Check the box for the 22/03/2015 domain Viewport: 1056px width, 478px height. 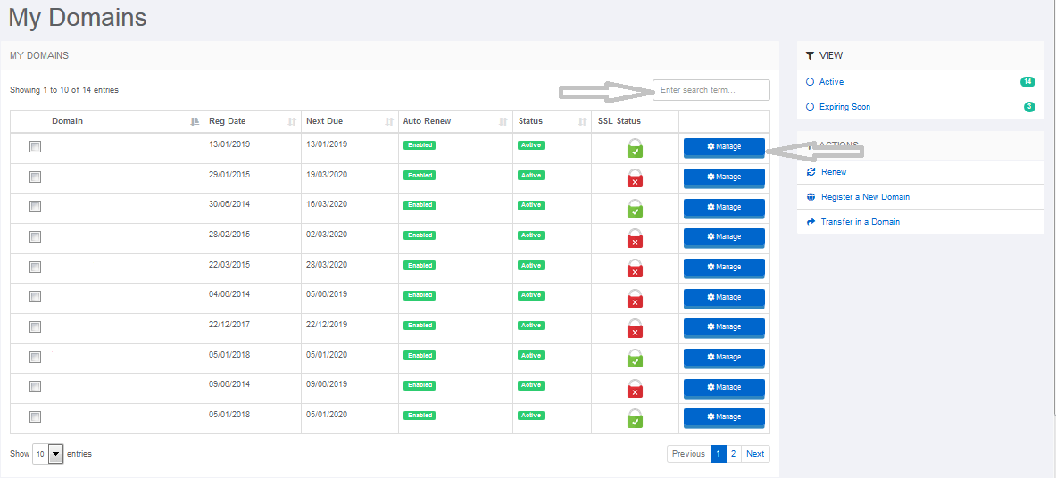tap(35, 268)
